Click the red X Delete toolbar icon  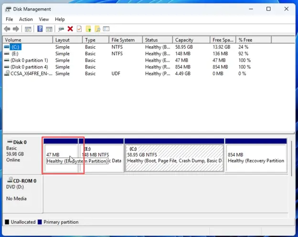(70, 29)
